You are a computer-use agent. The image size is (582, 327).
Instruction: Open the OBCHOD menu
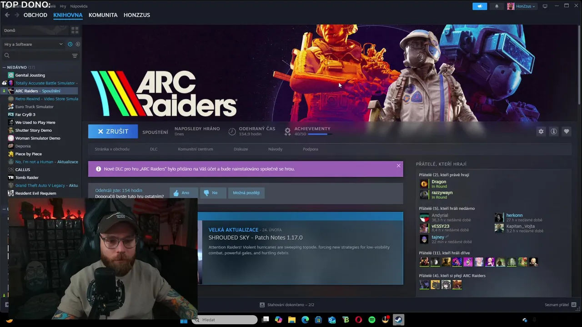35,15
